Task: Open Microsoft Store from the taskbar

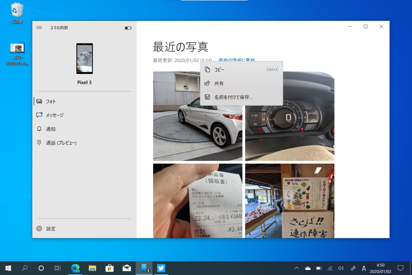Action: (110, 268)
